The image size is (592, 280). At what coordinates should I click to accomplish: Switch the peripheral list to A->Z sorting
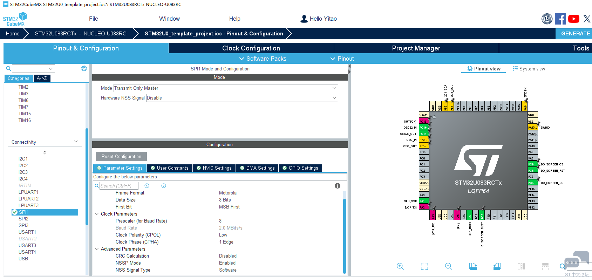pos(42,78)
